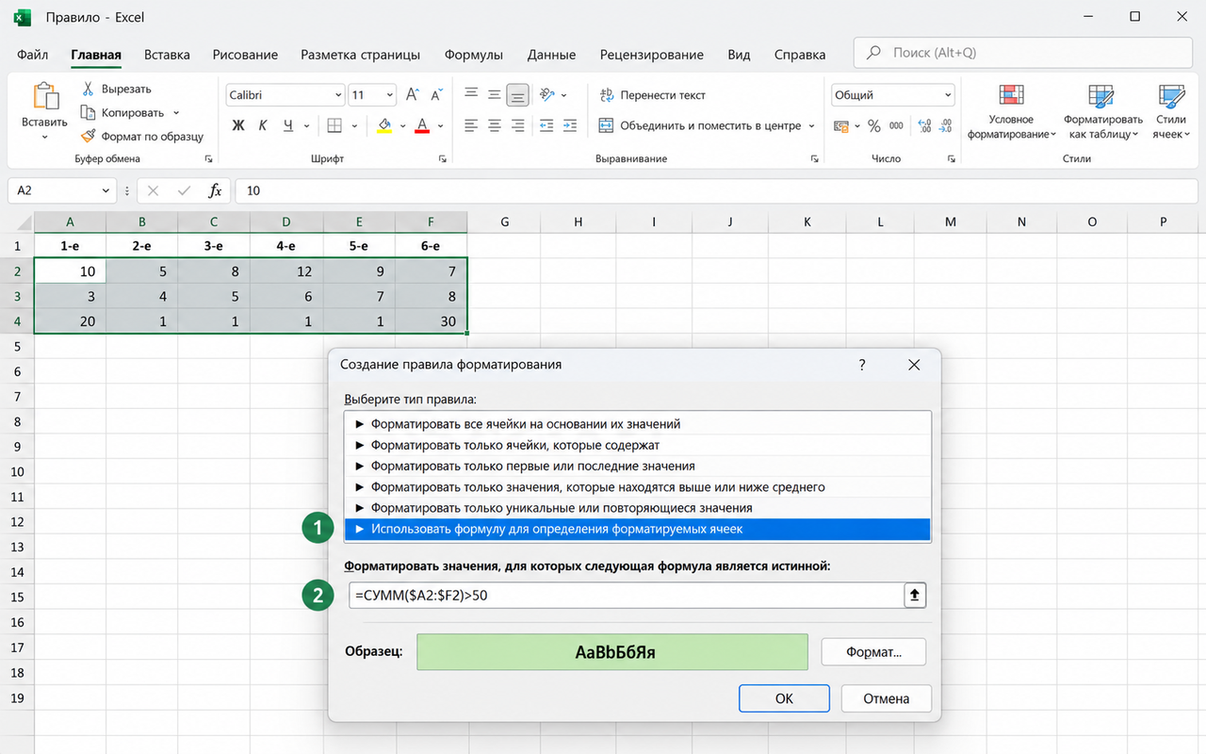Open the Стили ячеек gallery
Image resolution: width=1206 pixels, height=754 pixels.
1171,112
